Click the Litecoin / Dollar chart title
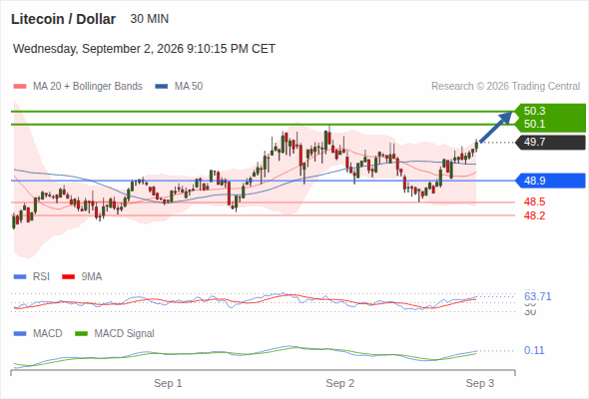 pyautogui.click(x=63, y=19)
